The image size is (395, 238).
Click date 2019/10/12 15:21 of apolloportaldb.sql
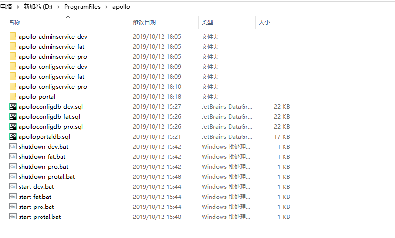pyautogui.click(x=157, y=137)
